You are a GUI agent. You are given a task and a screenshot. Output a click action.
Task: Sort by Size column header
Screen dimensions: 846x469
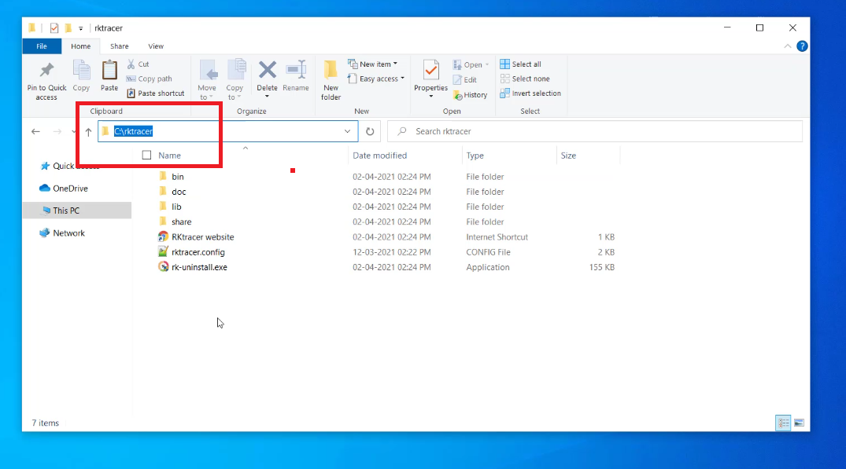click(x=568, y=156)
